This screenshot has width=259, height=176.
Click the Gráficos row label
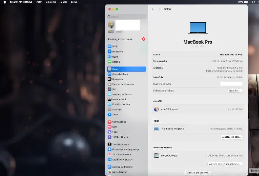[158, 68]
